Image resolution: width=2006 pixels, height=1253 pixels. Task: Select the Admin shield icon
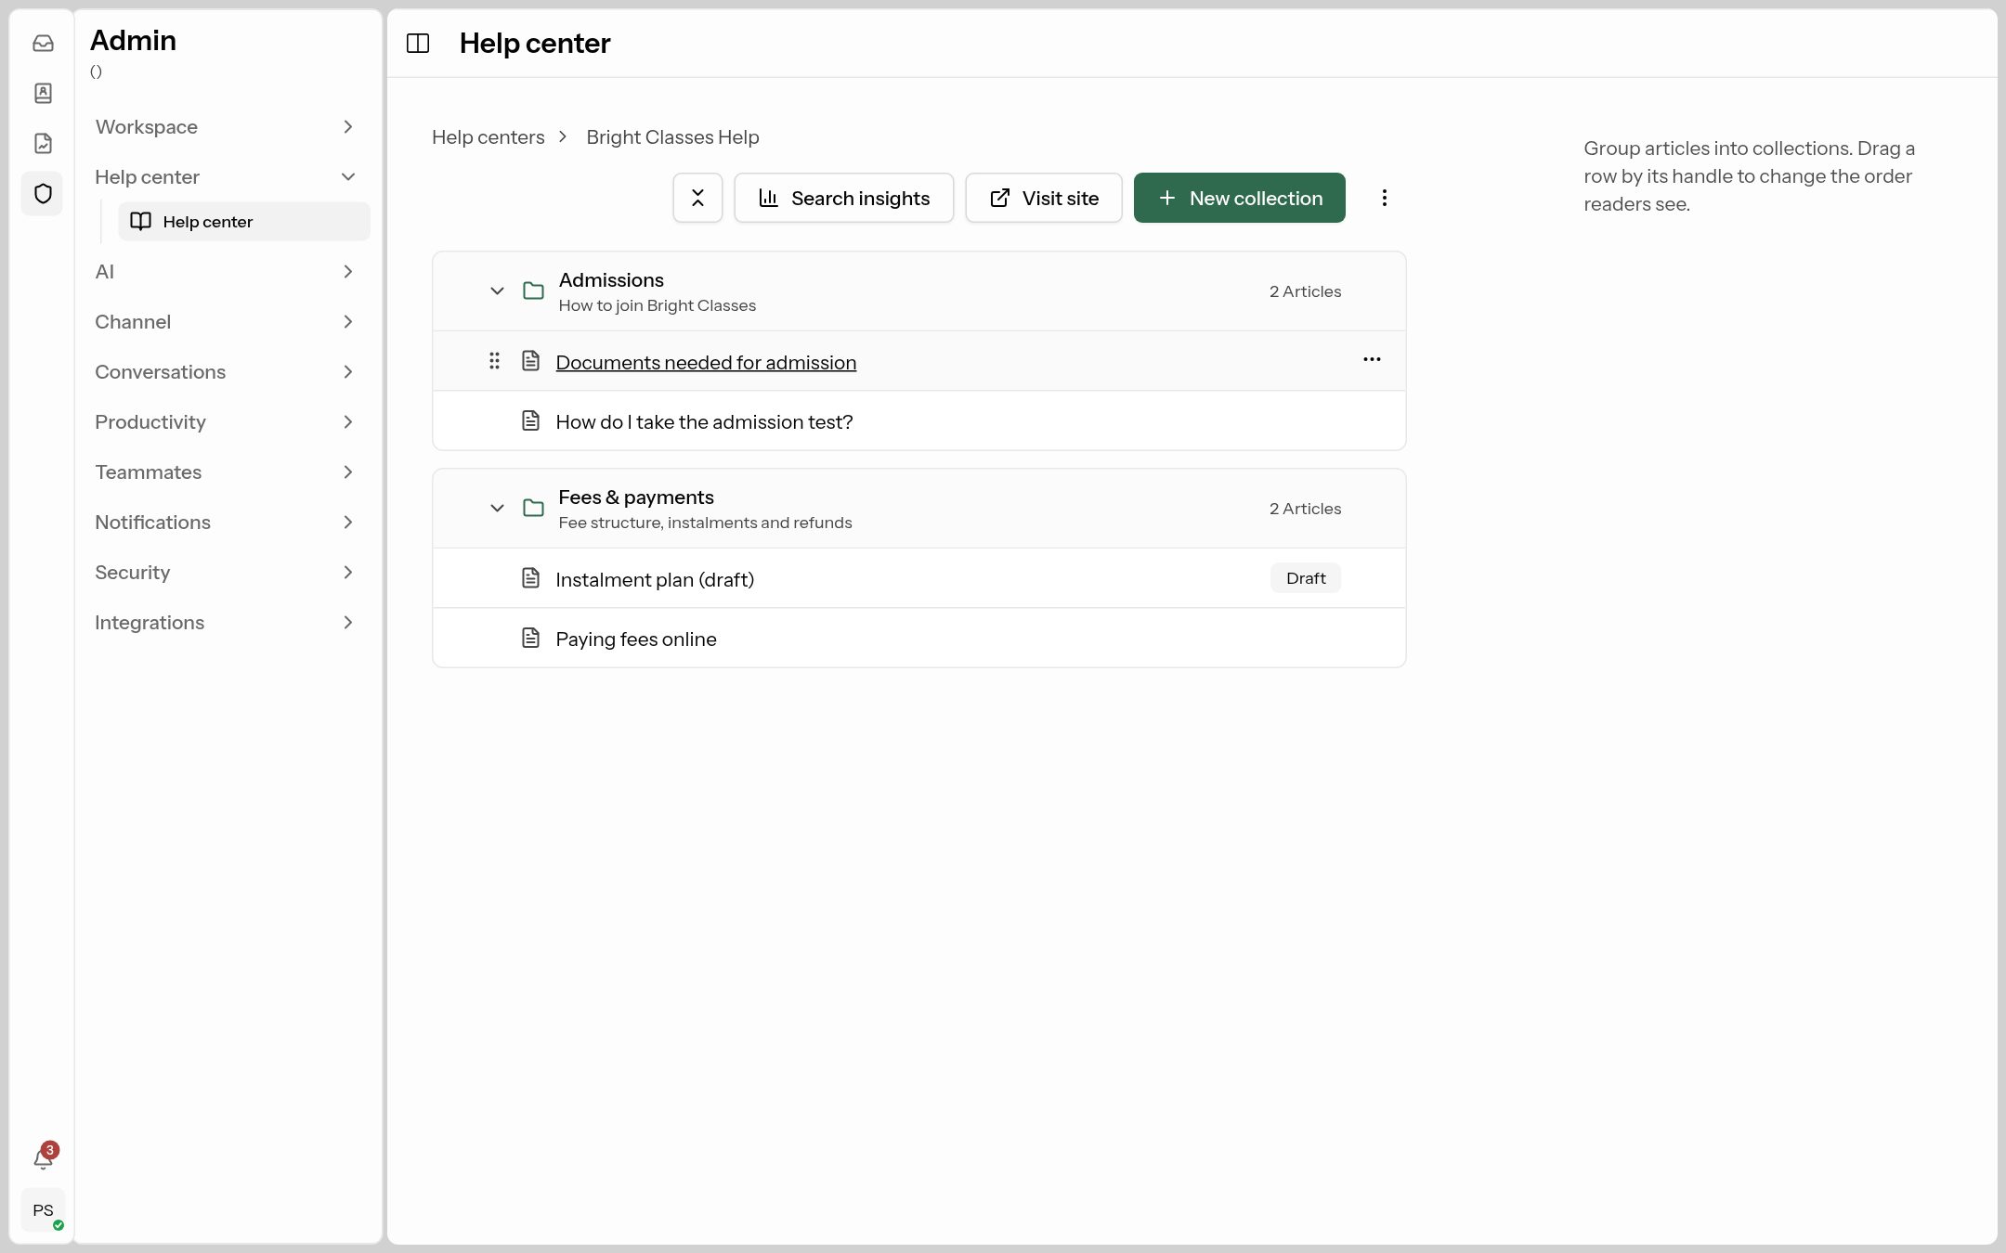(43, 194)
